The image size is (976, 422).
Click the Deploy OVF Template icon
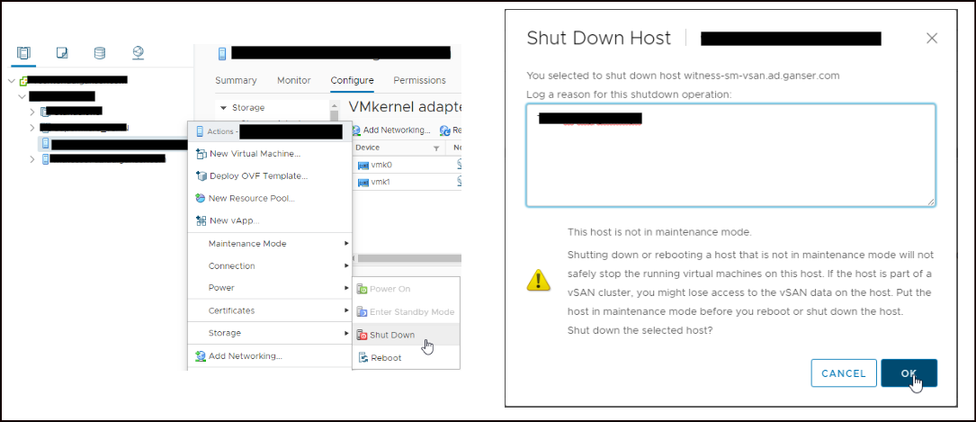click(201, 176)
